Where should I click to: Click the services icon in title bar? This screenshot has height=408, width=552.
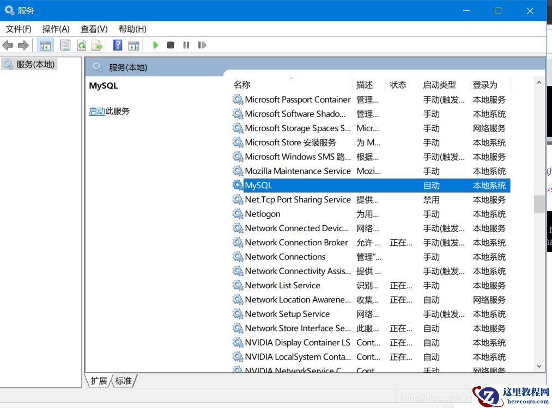coord(9,10)
